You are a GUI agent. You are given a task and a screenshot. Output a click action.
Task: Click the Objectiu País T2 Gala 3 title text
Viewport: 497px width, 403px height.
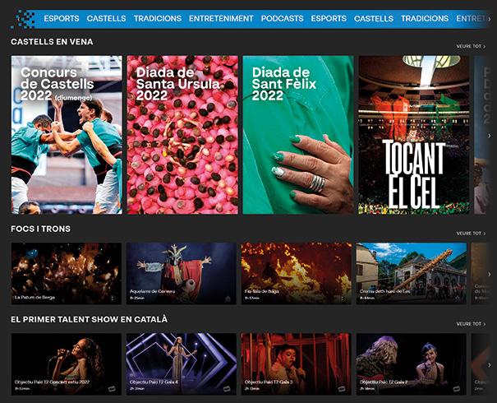click(269, 382)
